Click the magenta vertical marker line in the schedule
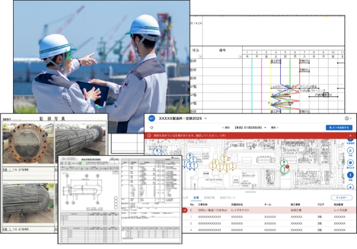 pos(261,86)
